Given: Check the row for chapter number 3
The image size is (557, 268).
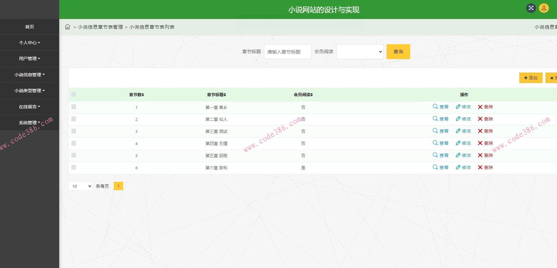Looking at the screenshot, I should [x=74, y=131].
